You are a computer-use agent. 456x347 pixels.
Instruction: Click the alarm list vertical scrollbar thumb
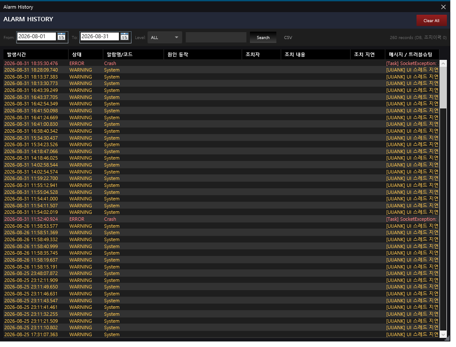[x=443, y=88]
